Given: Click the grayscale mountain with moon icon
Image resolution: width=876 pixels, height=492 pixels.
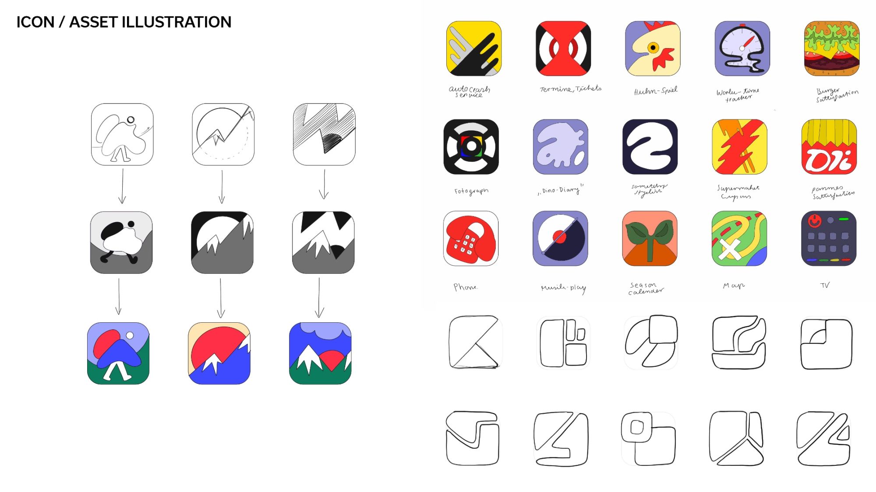Looking at the screenshot, I should (x=223, y=243).
